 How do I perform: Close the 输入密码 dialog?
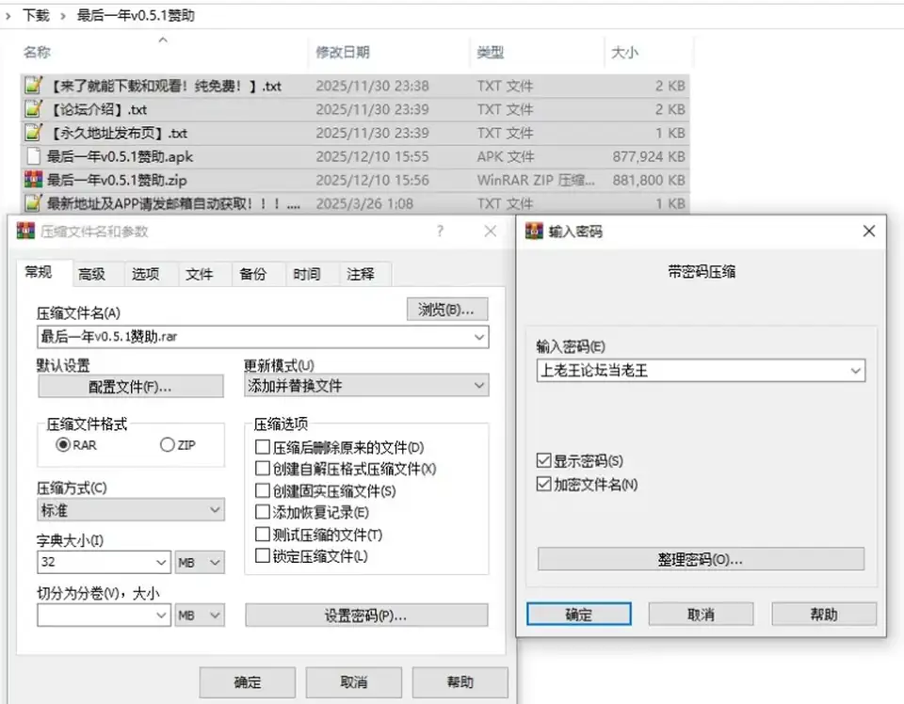(x=869, y=231)
